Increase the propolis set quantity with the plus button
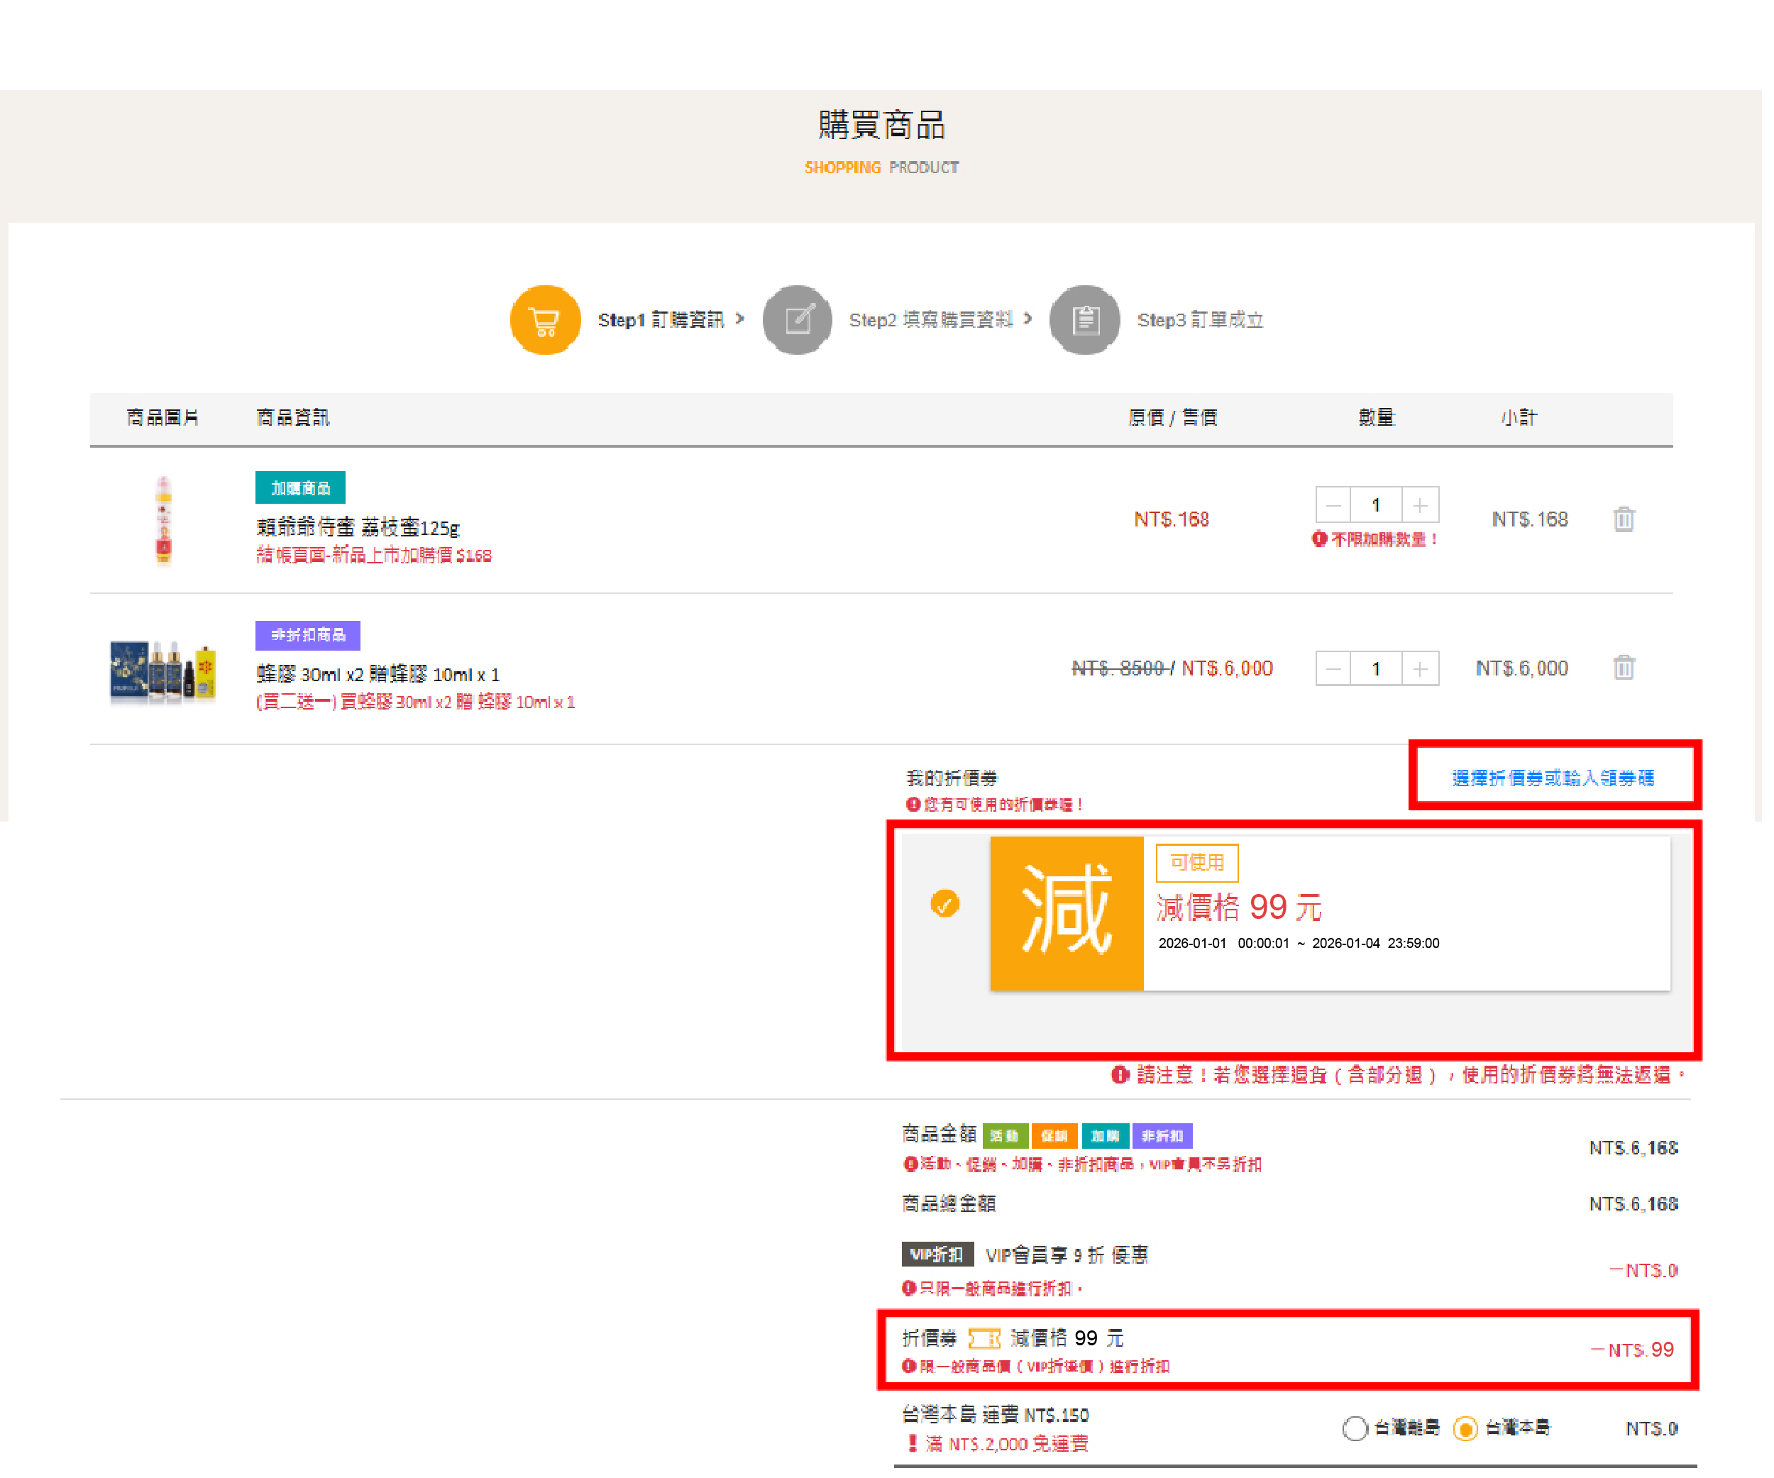The height and width of the screenshot is (1478, 1774). [x=1419, y=669]
